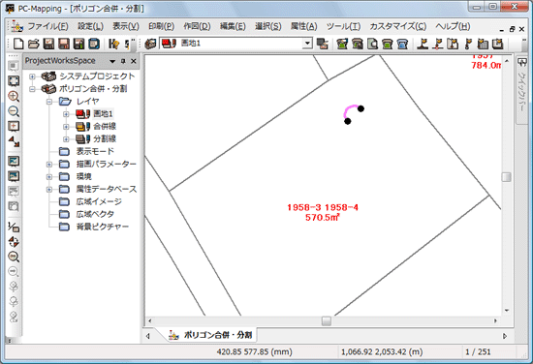Click map horizontal scrollbar right arrow
This screenshot has width=533, height=364.
point(495,320)
